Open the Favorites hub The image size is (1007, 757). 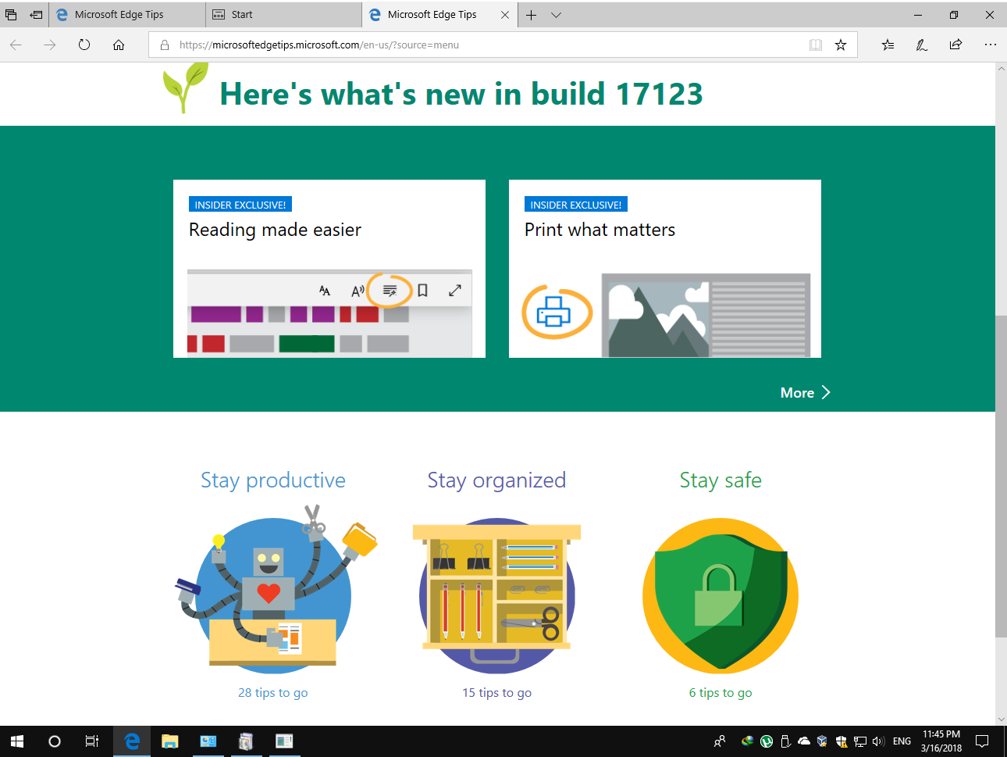point(888,45)
